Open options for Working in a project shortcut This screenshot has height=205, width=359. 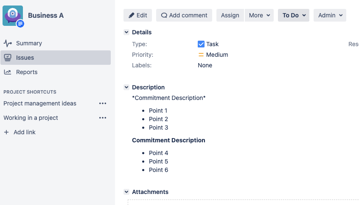[x=103, y=118]
